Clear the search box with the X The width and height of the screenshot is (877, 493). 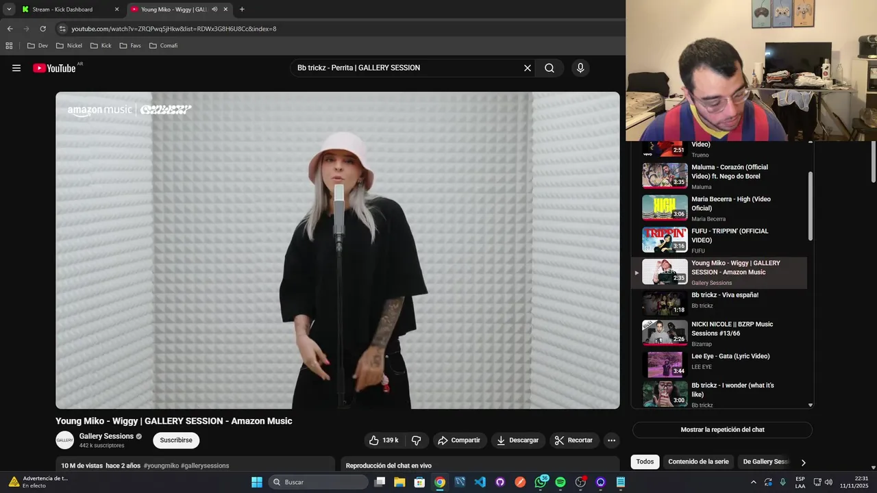click(528, 68)
